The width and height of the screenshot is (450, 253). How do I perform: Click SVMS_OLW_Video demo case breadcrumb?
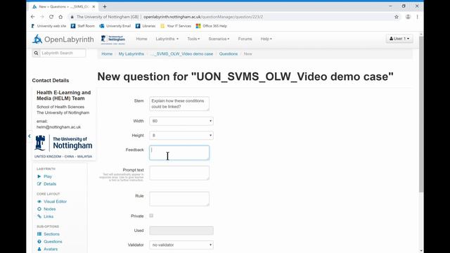(x=182, y=54)
